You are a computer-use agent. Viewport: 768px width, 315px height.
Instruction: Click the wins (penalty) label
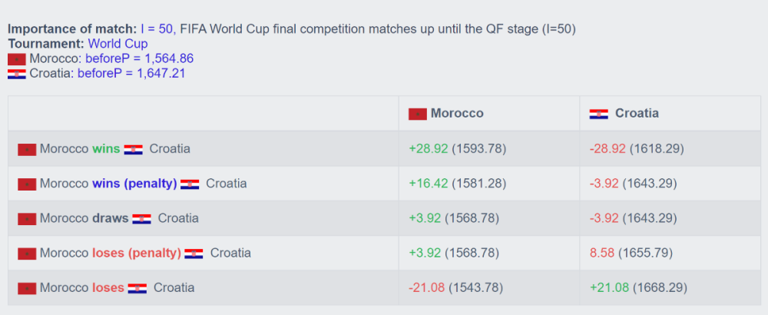point(134,184)
